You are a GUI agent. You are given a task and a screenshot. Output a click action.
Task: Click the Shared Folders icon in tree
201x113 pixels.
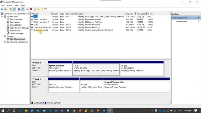coord(8,25)
